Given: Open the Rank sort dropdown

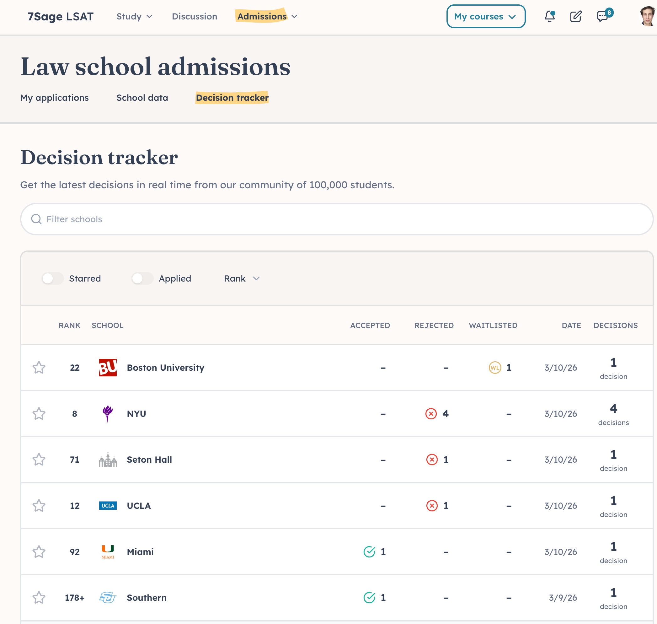Looking at the screenshot, I should (242, 278).
